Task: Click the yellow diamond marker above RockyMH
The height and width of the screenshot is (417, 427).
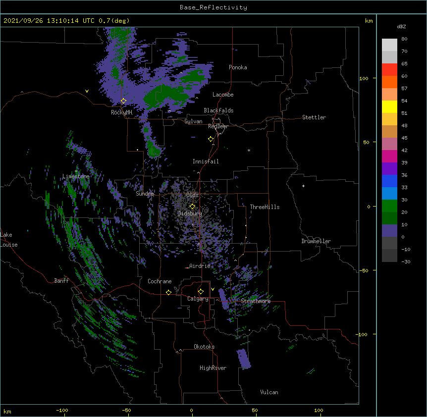Action: click(x=123, y=101)
